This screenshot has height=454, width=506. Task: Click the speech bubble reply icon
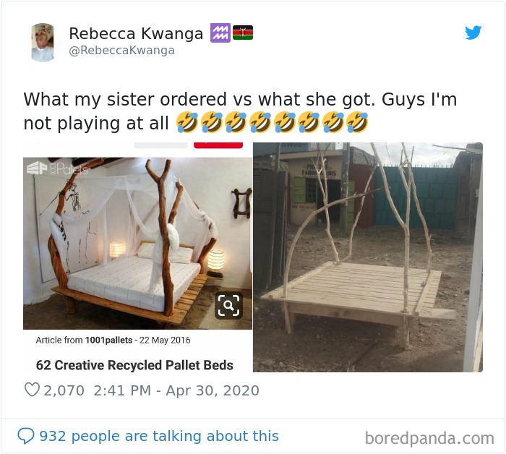26,436
